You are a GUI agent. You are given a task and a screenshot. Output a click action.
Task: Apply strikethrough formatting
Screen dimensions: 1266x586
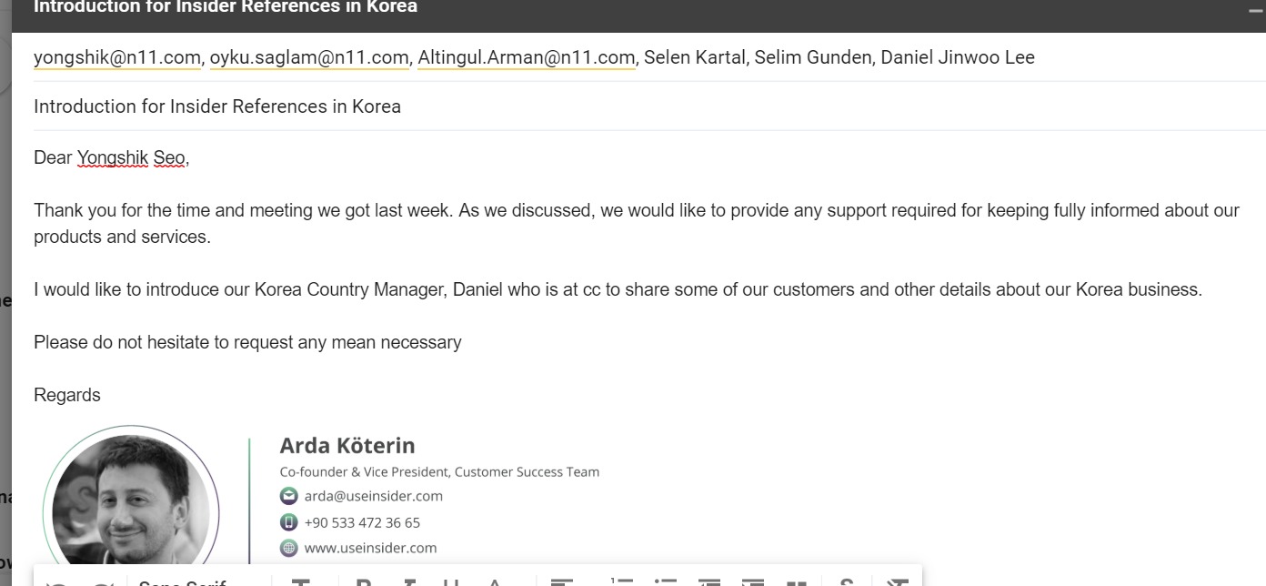(846, 583)
